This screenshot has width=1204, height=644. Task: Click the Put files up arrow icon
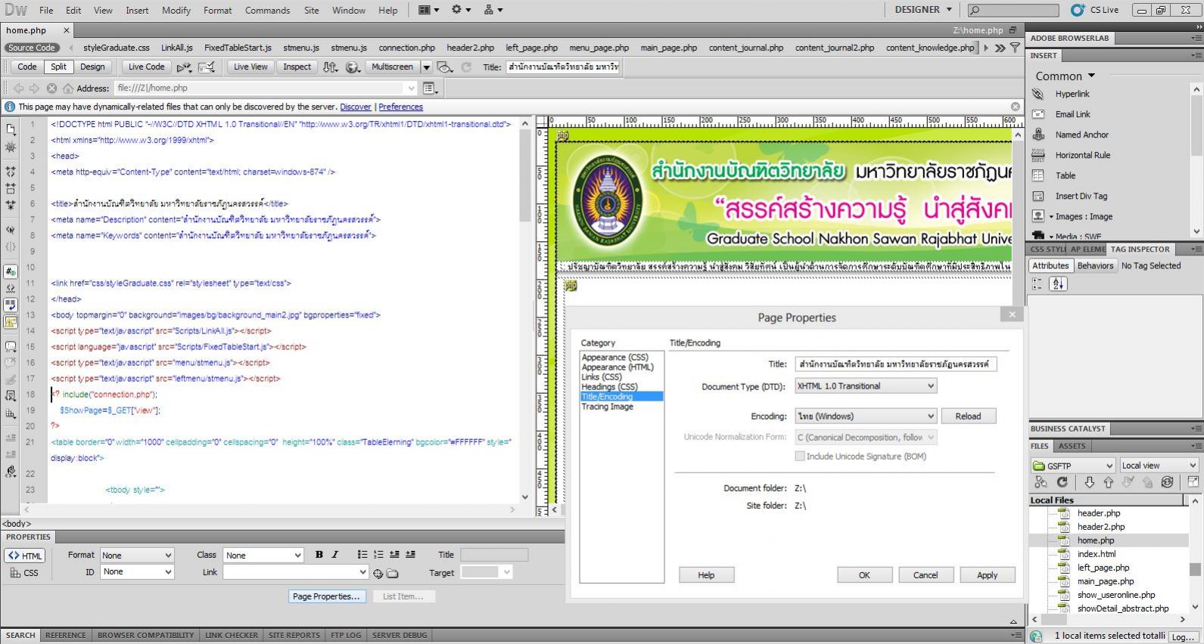(1109, 481)
